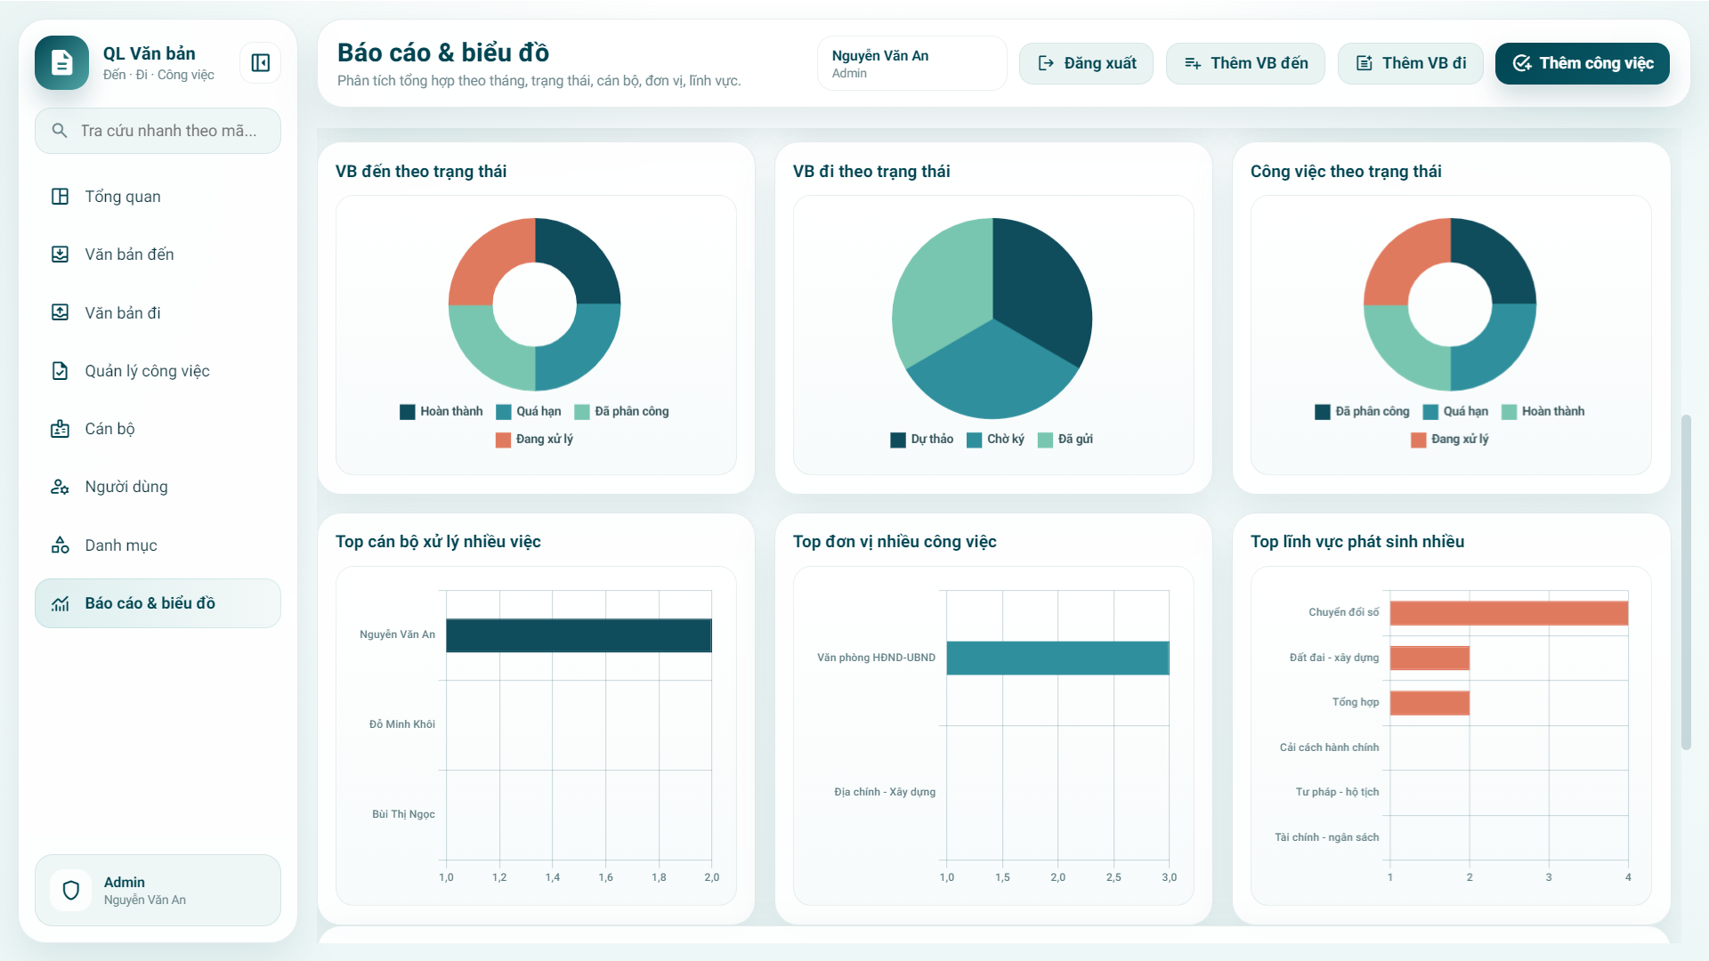The height and width of the screenshot is (961, 1709).
Task: Click the Thêm VB đến button
Action: (x=1245, y=63)
